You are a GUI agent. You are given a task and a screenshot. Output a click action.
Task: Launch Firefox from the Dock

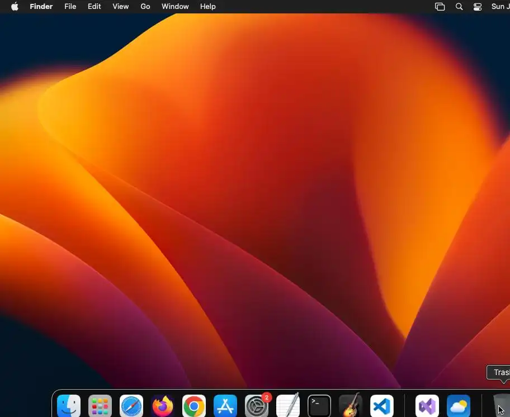click(163, 406)
